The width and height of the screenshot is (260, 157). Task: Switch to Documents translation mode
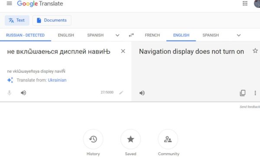click(52, 20)
